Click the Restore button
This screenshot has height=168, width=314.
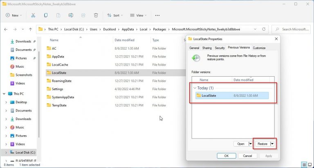tap(262, 144)
